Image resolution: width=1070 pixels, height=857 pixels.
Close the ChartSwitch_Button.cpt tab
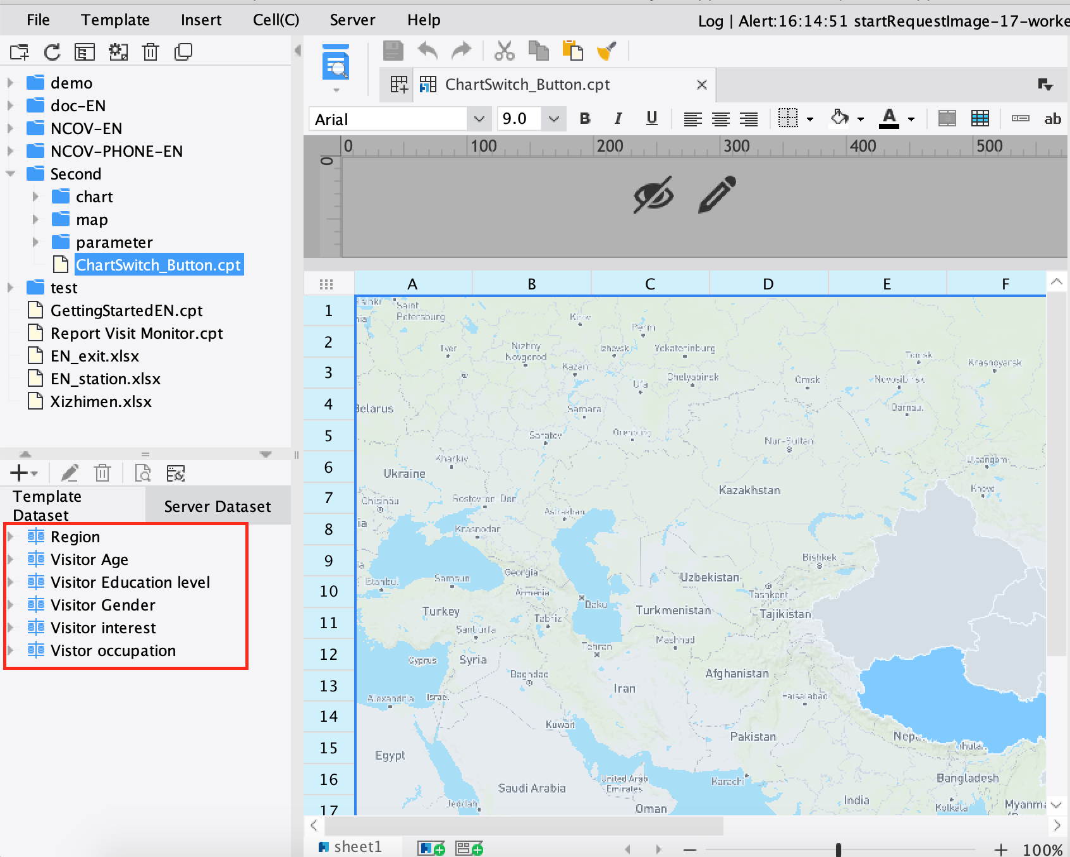tap(701, 85)
